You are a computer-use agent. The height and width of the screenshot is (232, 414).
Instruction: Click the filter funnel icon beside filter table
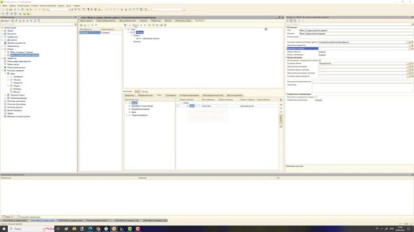(281, 101)
